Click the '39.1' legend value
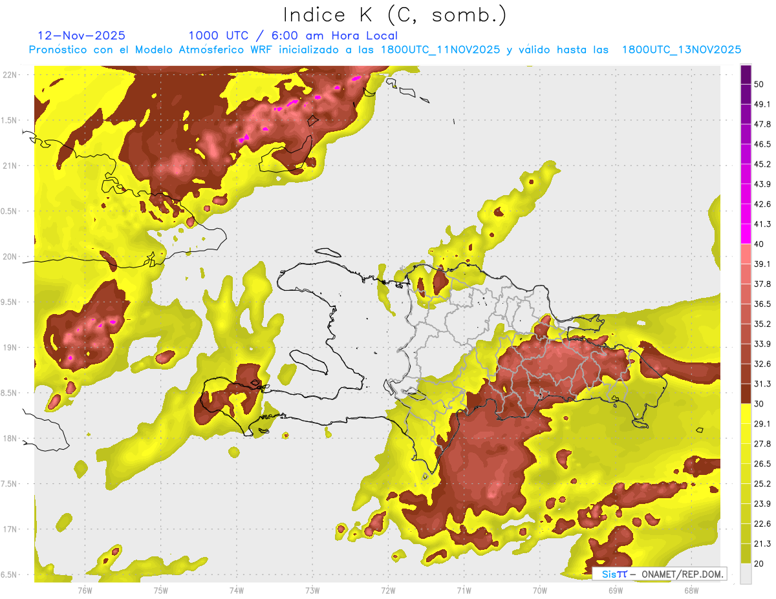The width and height of the screenshot is (776, 599). pyautogui.click(x=762, y=264)
